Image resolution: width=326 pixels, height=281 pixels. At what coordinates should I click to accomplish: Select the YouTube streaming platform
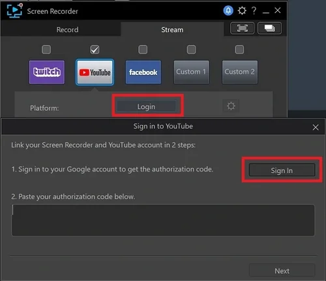[x=95, y=72]
